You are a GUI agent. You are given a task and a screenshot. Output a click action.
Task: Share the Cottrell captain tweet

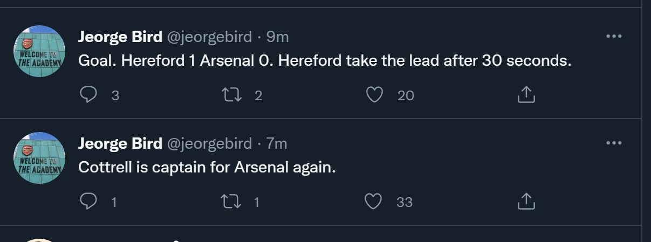pyautogui.click(x=526, y=202)
